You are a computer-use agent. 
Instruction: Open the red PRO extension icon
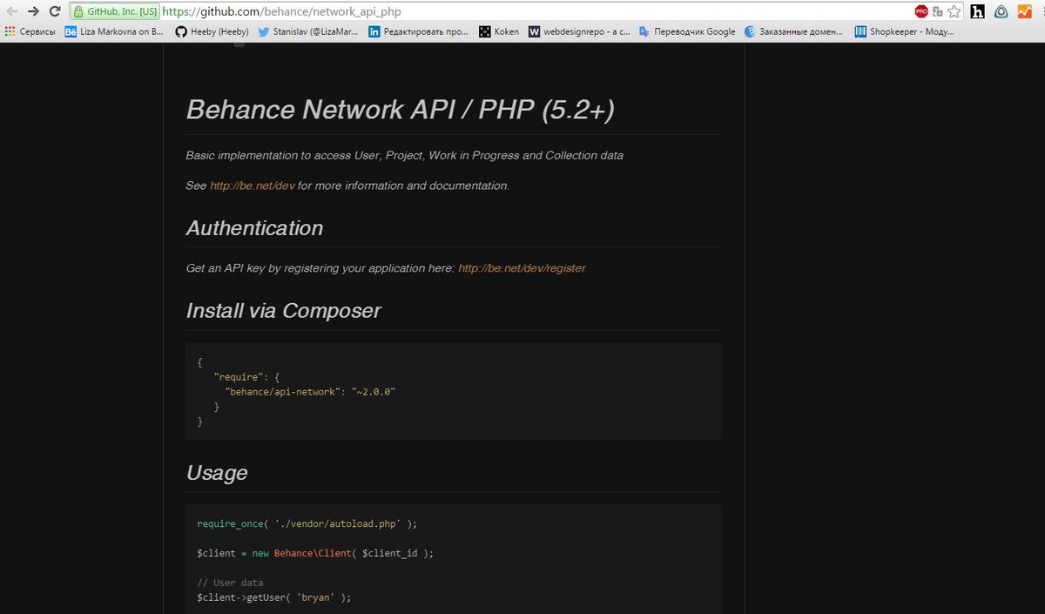click(x=921, y=12)
